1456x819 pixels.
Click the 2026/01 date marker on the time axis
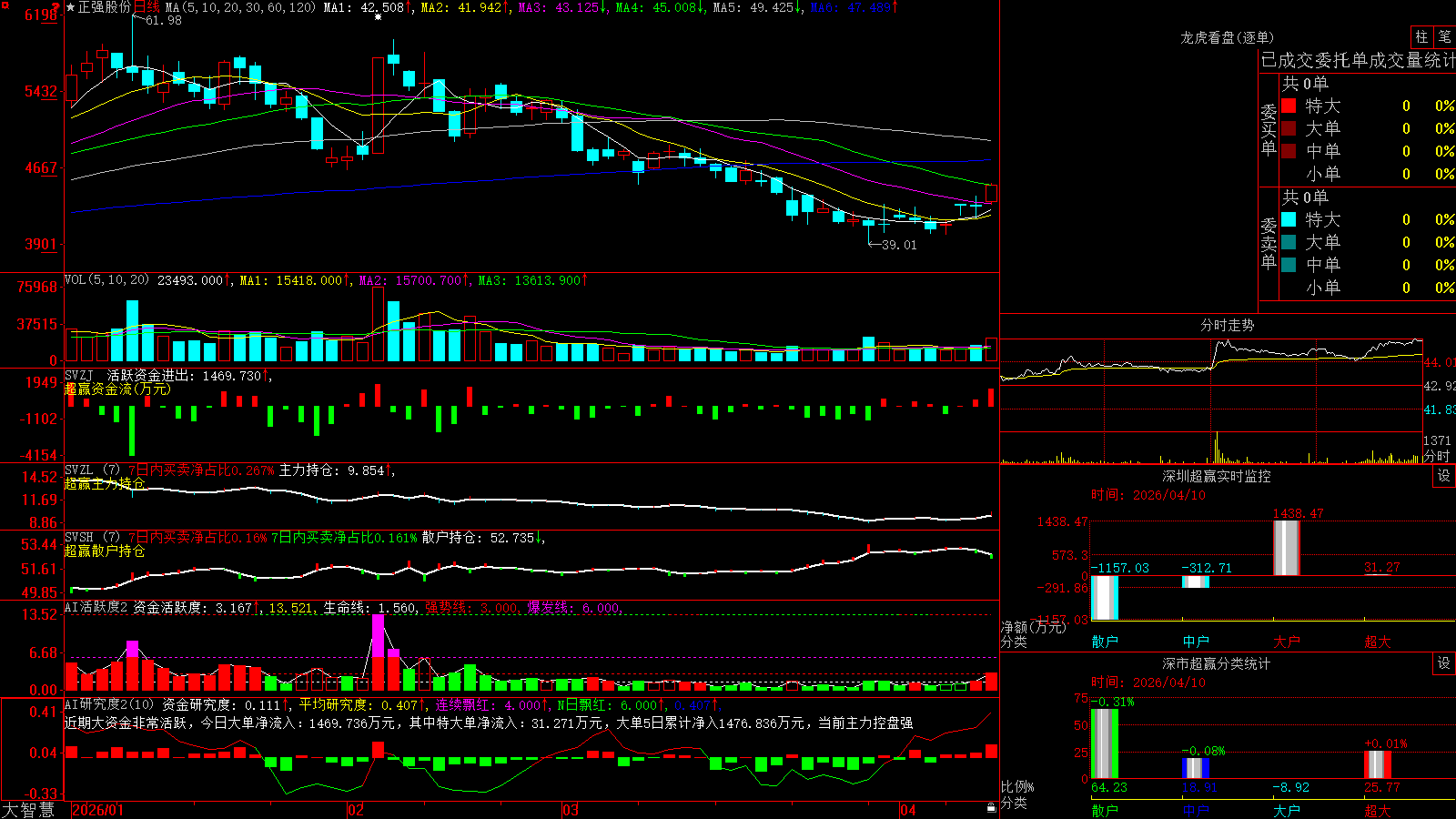click(x=97, y=810)
